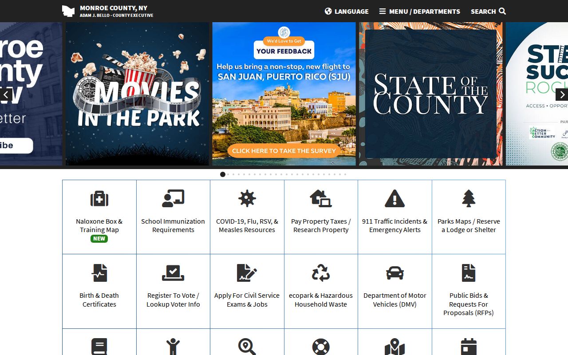Click the calendar icon in bottom row

tap(469, 347)
